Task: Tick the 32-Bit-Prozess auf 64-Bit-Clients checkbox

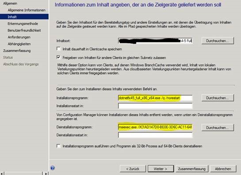Action: [58, 146]
